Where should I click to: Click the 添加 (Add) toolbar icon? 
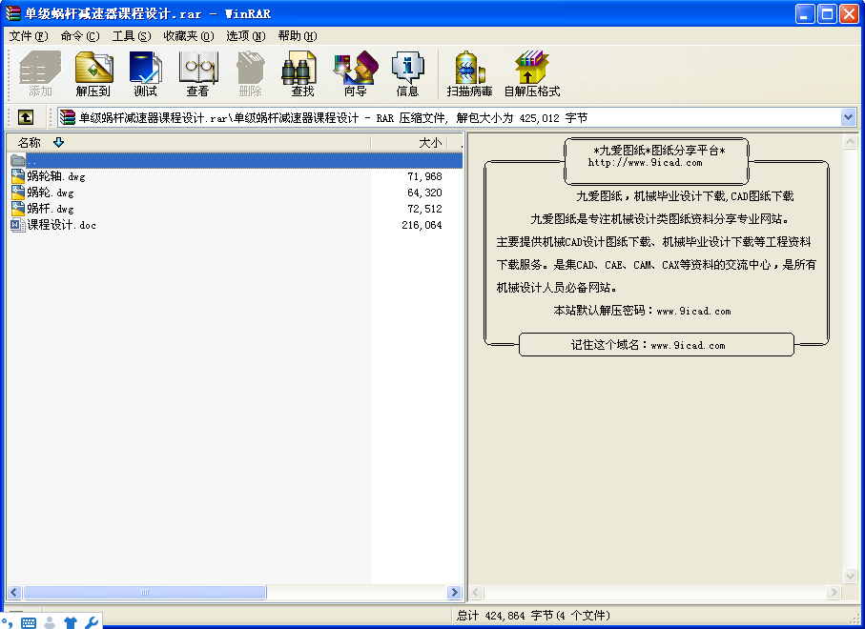pos(40,74)
